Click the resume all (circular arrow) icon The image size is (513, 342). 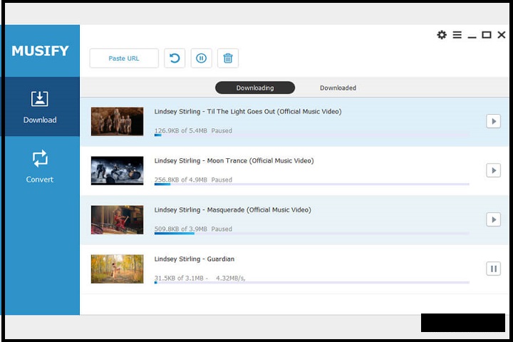coord(175,58)
